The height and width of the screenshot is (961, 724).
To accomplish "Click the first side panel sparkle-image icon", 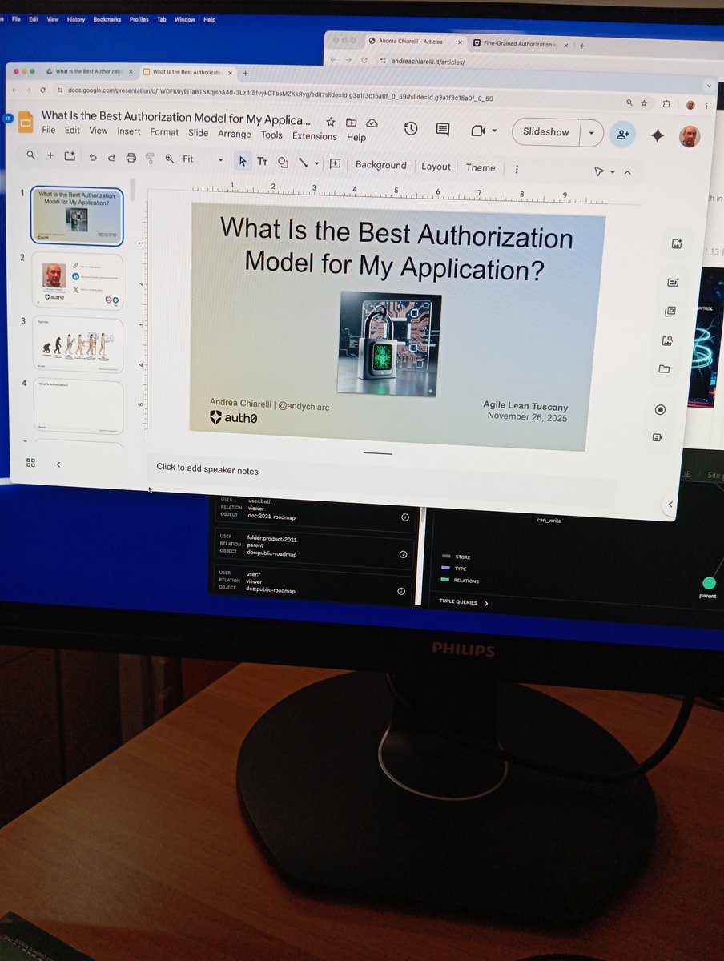I will click(x=677, y=244).
